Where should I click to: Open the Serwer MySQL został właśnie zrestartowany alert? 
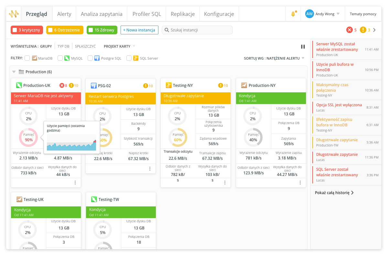pos(345,49)
